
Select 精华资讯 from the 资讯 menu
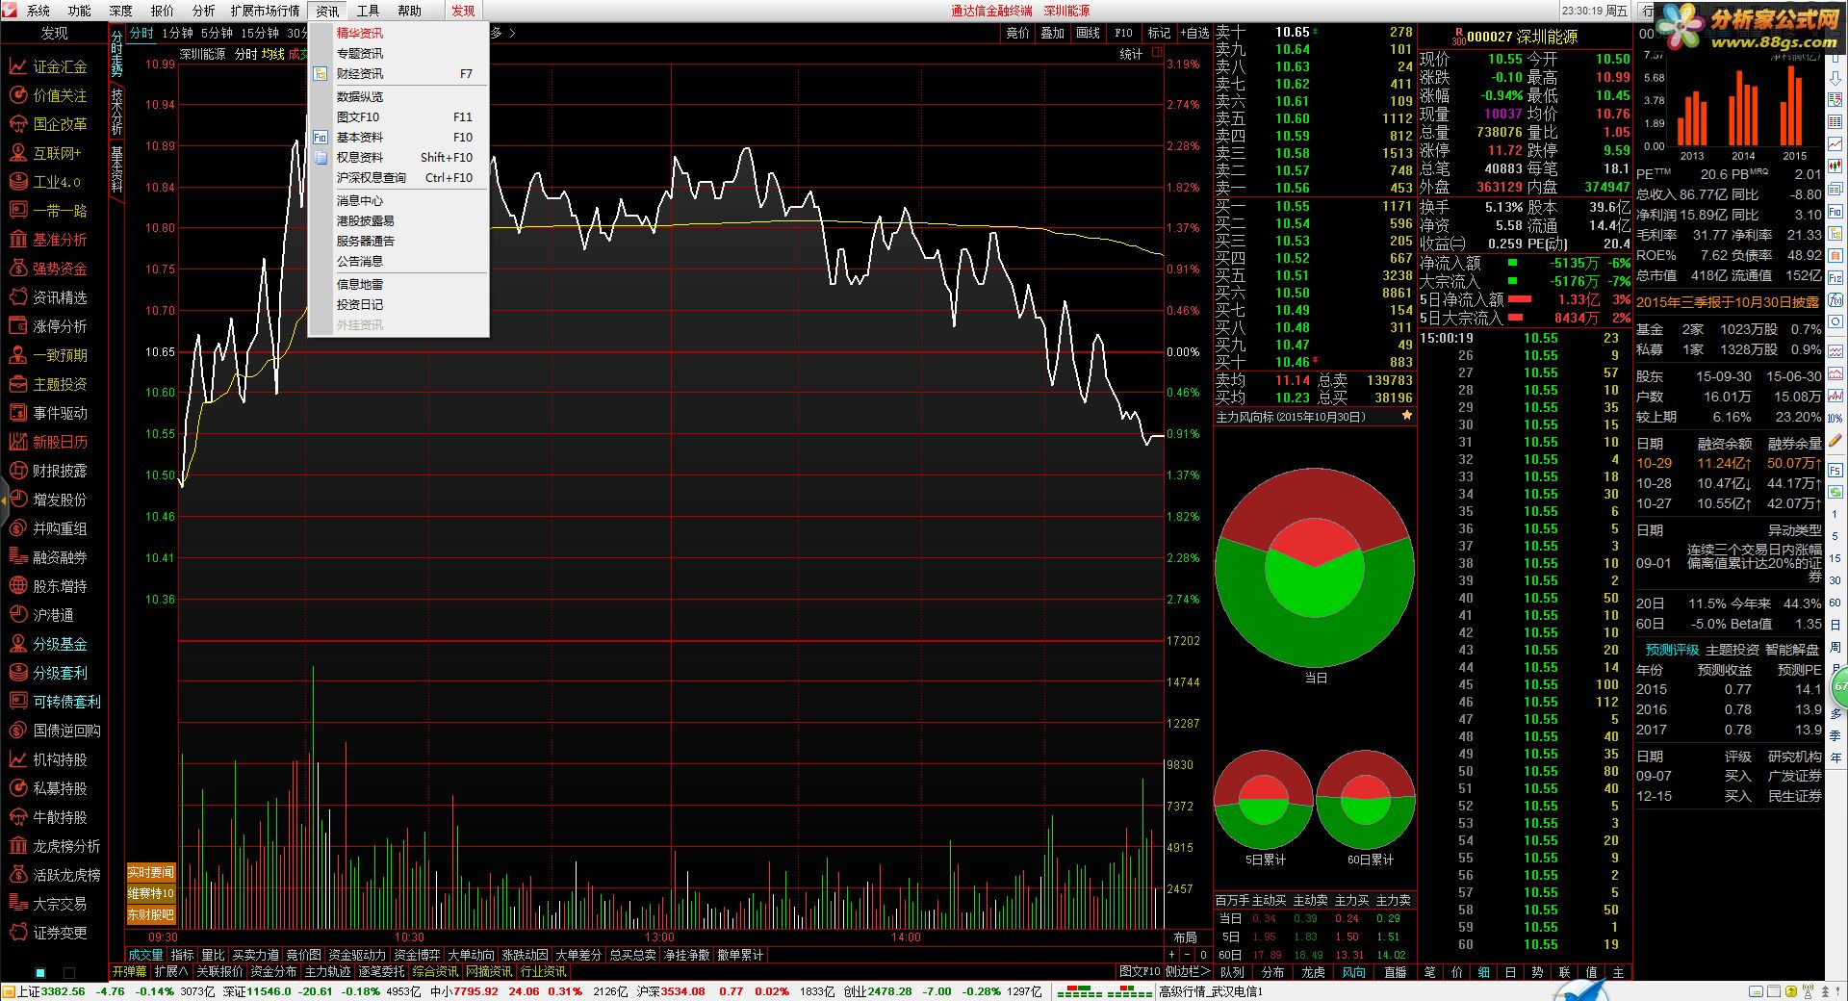coord(398,33)
